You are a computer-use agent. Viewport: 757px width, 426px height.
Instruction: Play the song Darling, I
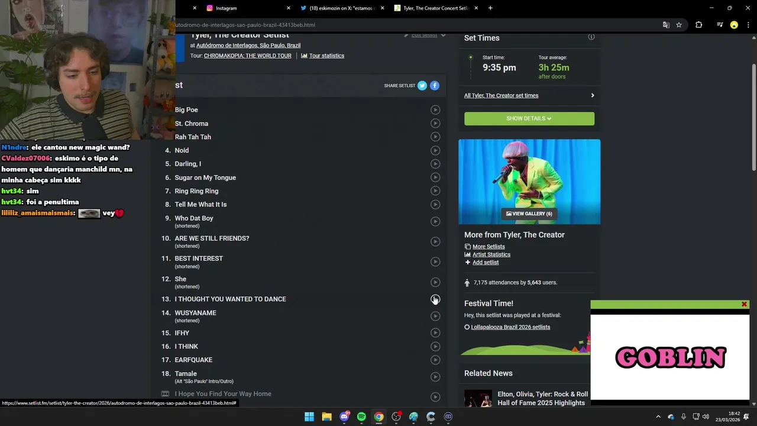click(435, 164)
